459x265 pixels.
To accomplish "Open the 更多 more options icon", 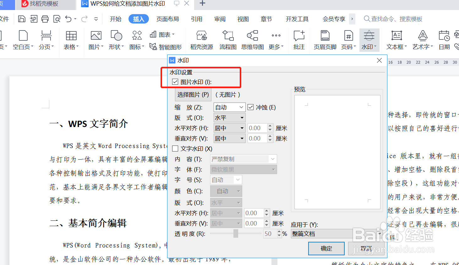I will coord(276,36).
